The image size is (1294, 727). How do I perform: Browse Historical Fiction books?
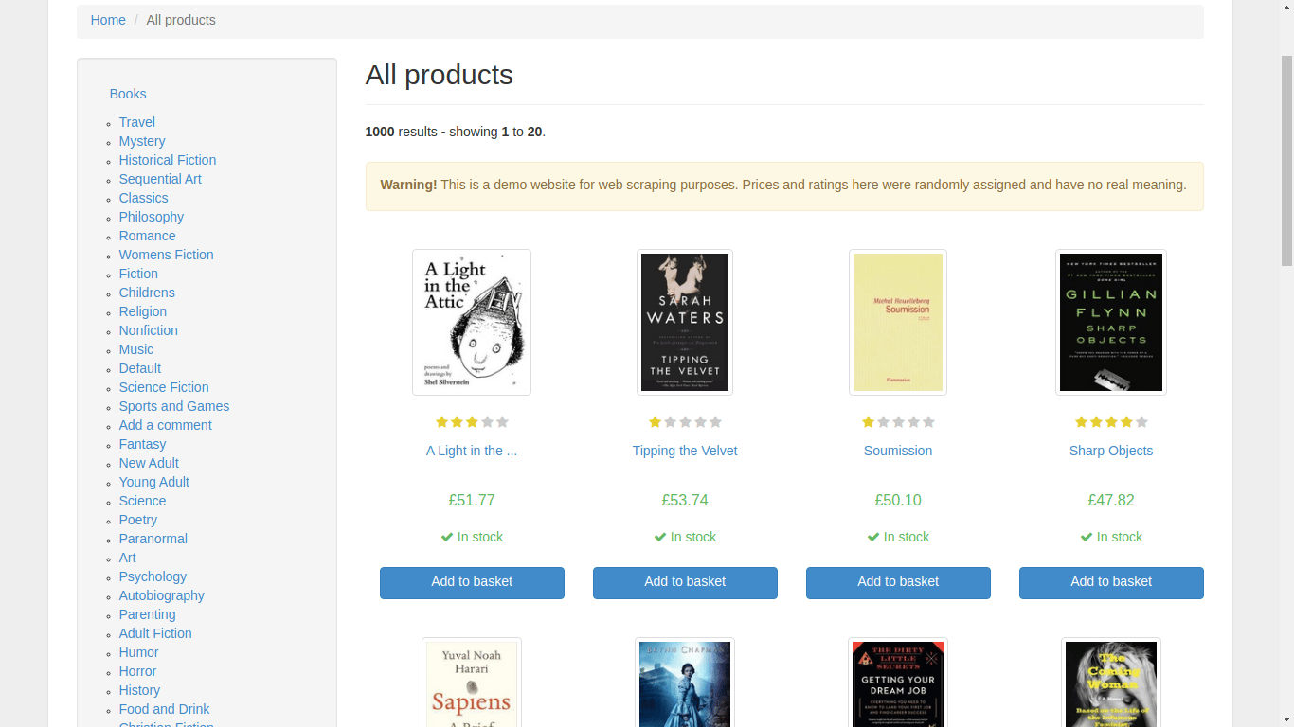coord(168,160)
